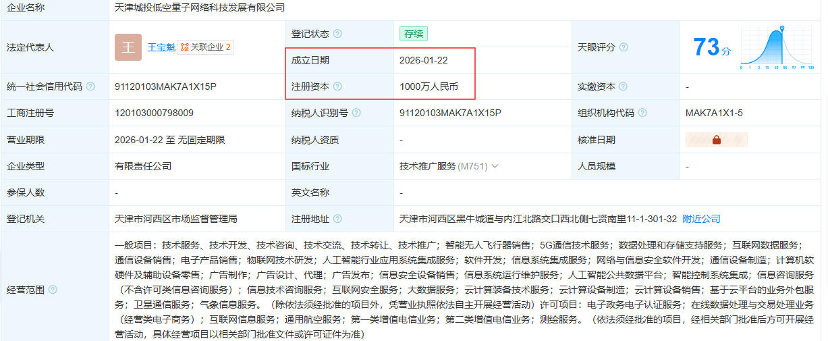Select company type 有限责任公司

(x=143, y=166)
